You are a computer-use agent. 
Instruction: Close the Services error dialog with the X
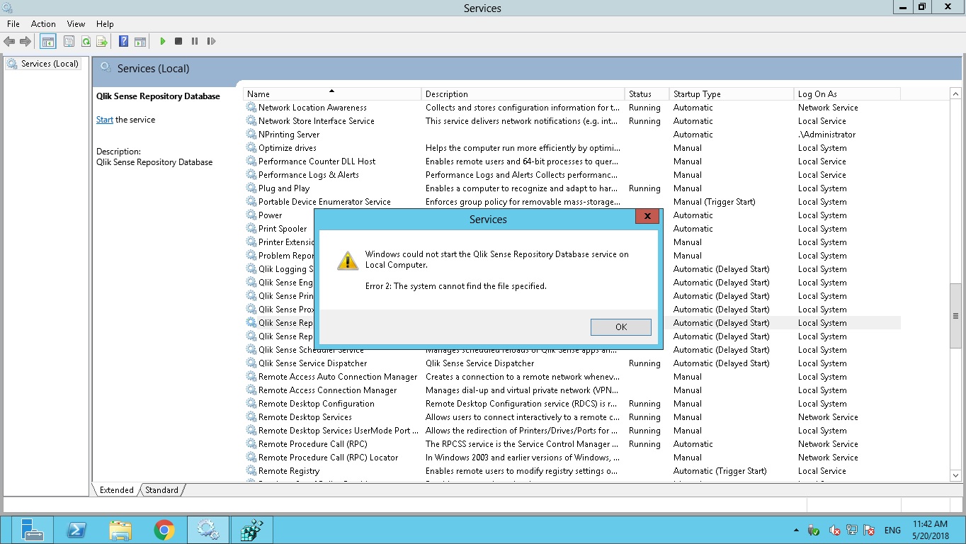(647, 217)
